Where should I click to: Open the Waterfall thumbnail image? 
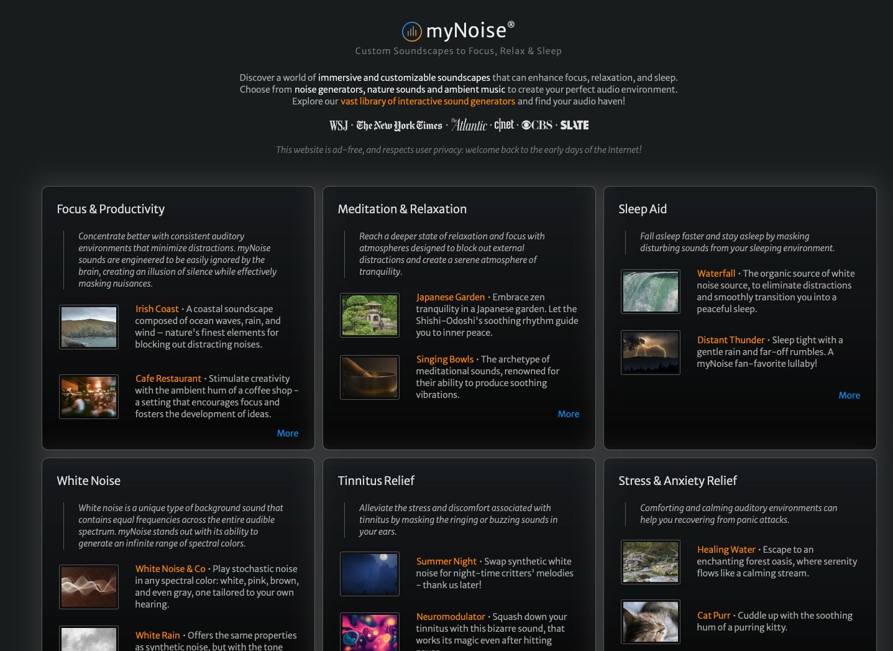651,292
